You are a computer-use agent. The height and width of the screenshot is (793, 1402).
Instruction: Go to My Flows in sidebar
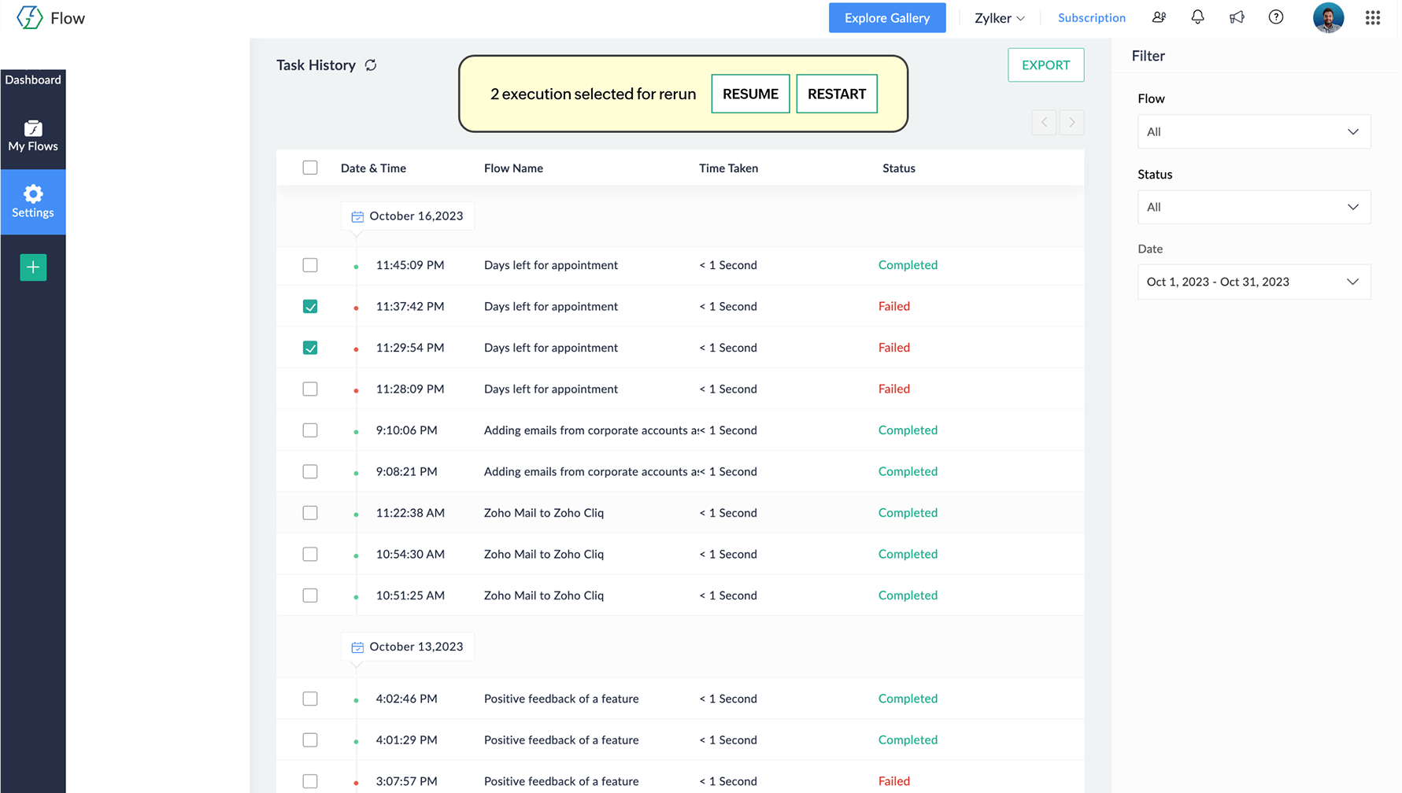(33, 136)
